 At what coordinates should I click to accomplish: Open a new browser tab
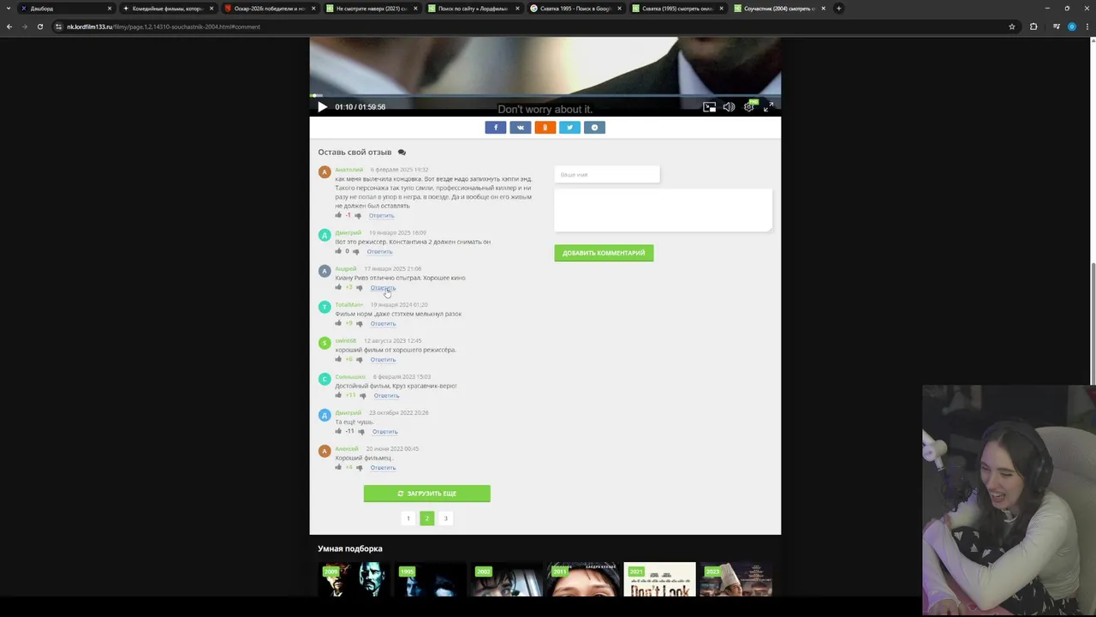click(839, 9)
